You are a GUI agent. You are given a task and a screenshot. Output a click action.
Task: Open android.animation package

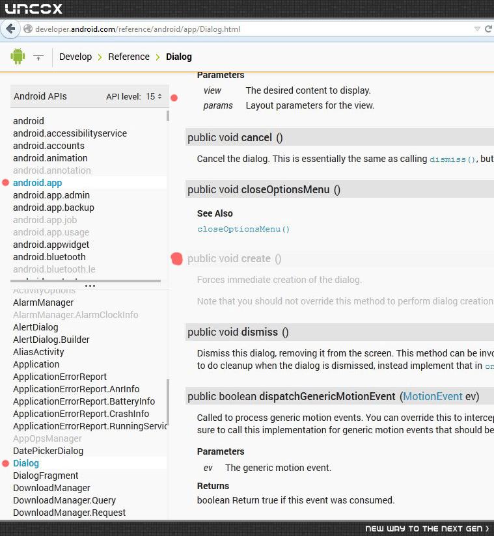point(50,158)
